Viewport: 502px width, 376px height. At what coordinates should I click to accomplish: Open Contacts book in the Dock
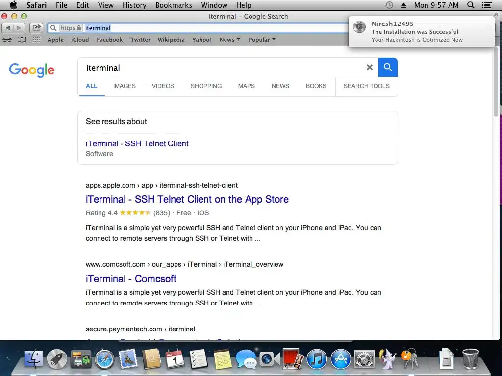click(x=151, y=358)
